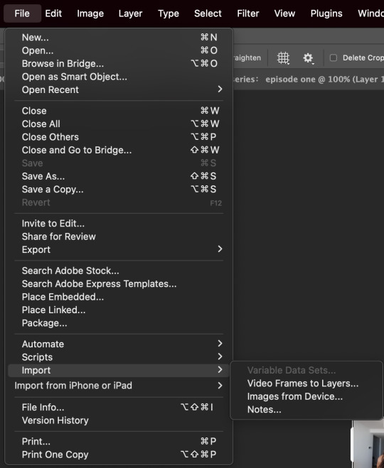Expand Import from iPhone or iPad arrow
This screenshot has height=468, width=384.
[x=220, y=386]
